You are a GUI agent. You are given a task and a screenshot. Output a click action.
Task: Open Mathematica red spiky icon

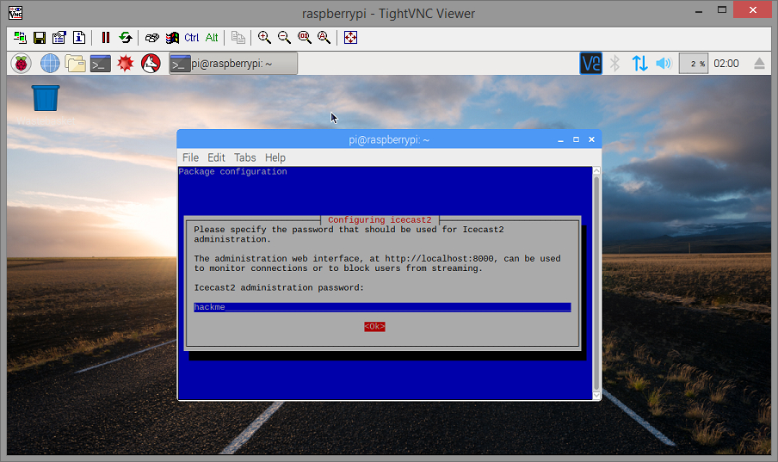pyautogui.click(x=126, y=64)
